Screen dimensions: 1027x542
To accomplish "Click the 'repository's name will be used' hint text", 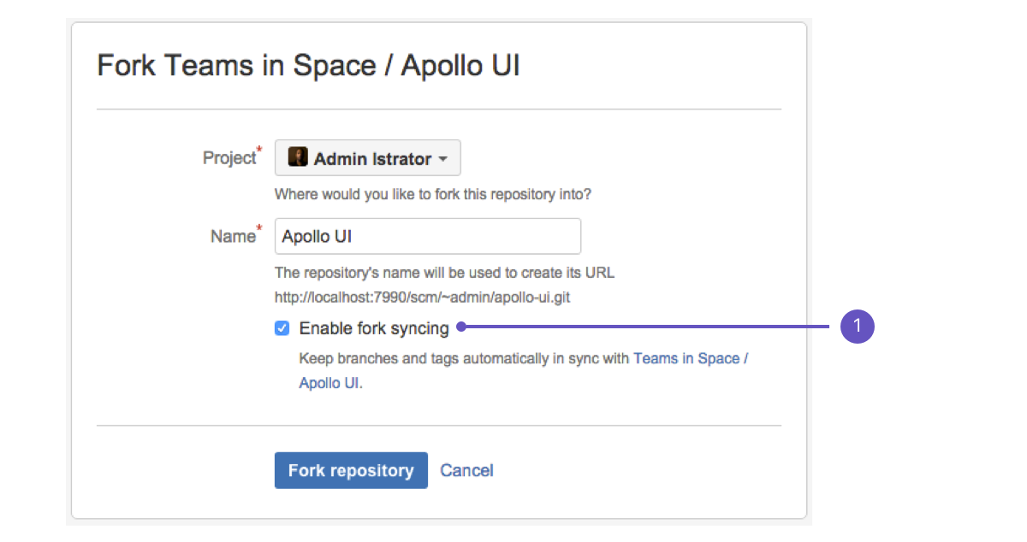I will (444, 274).
